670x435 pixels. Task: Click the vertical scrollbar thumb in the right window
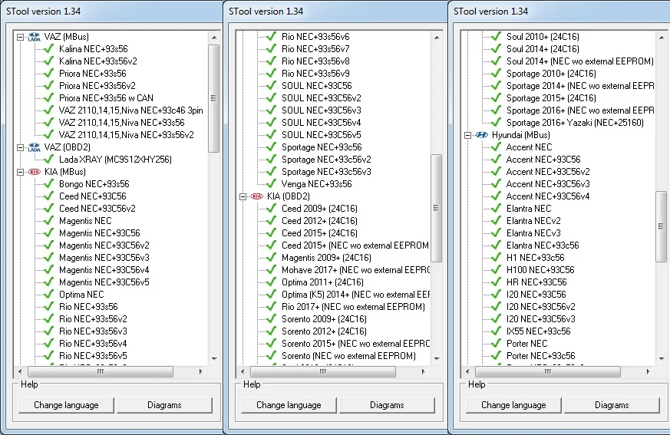(661, 226)
